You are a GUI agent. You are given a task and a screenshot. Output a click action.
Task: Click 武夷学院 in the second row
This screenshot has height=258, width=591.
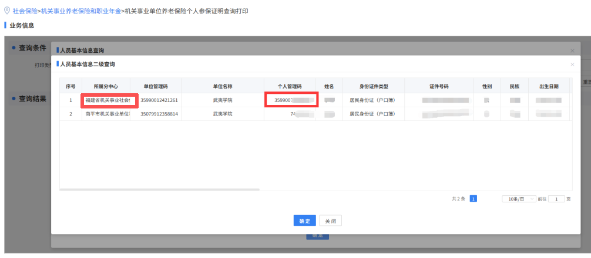[222, 114]
